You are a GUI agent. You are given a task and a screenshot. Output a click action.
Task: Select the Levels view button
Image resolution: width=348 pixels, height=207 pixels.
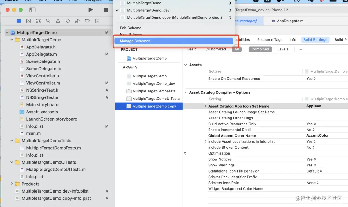(283, 49)
